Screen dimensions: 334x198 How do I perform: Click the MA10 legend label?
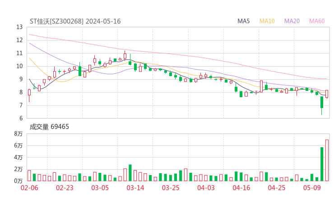pos(267,21)
